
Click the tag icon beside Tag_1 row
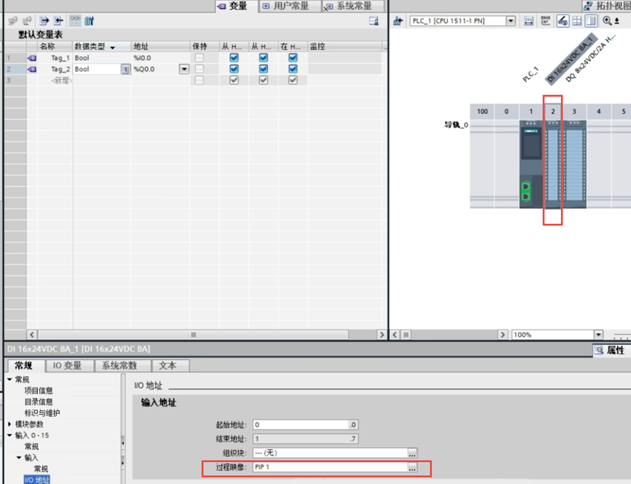(32, 58)
